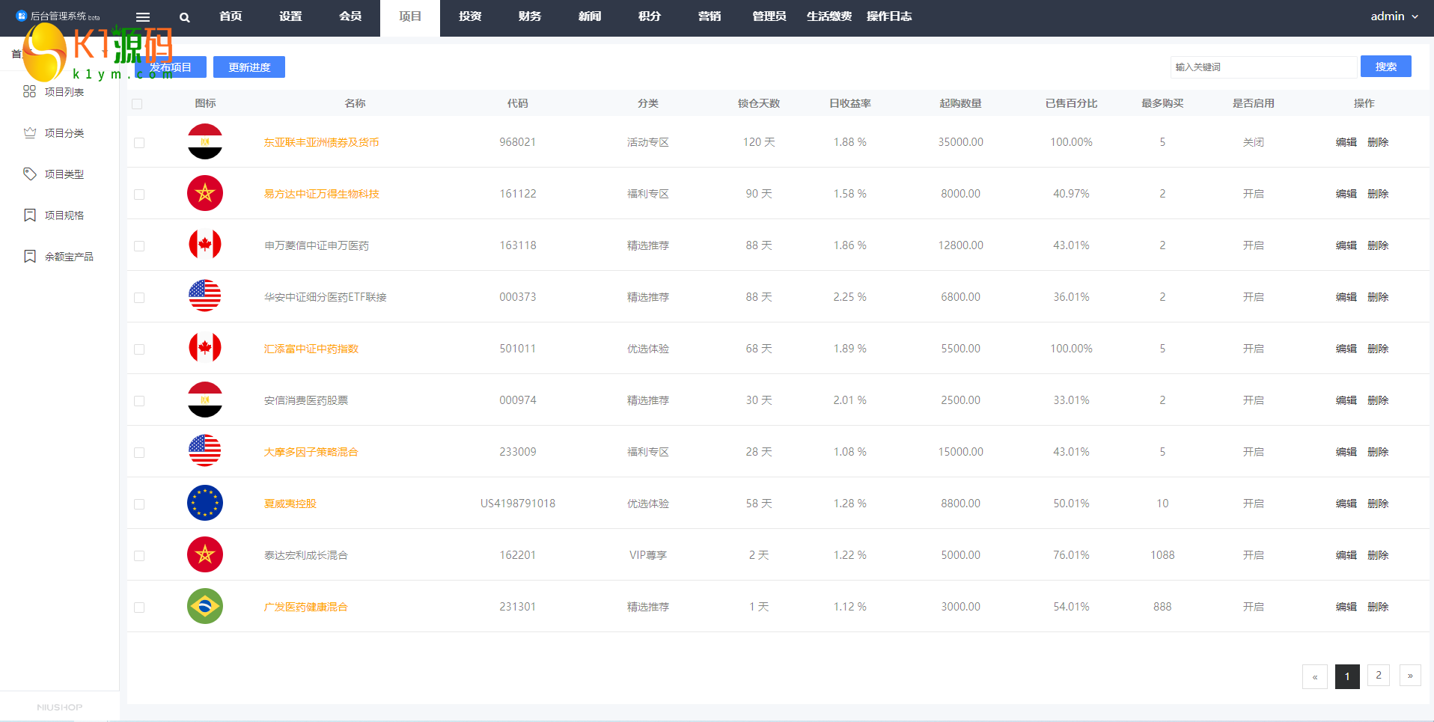Open the 操作日志 menu item
The height and width of the screenshot is (722, 1434).
tap(889, 16)
